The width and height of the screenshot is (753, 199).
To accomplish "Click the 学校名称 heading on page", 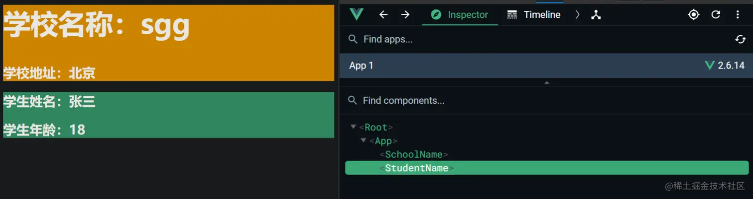I will coord(97,25).
